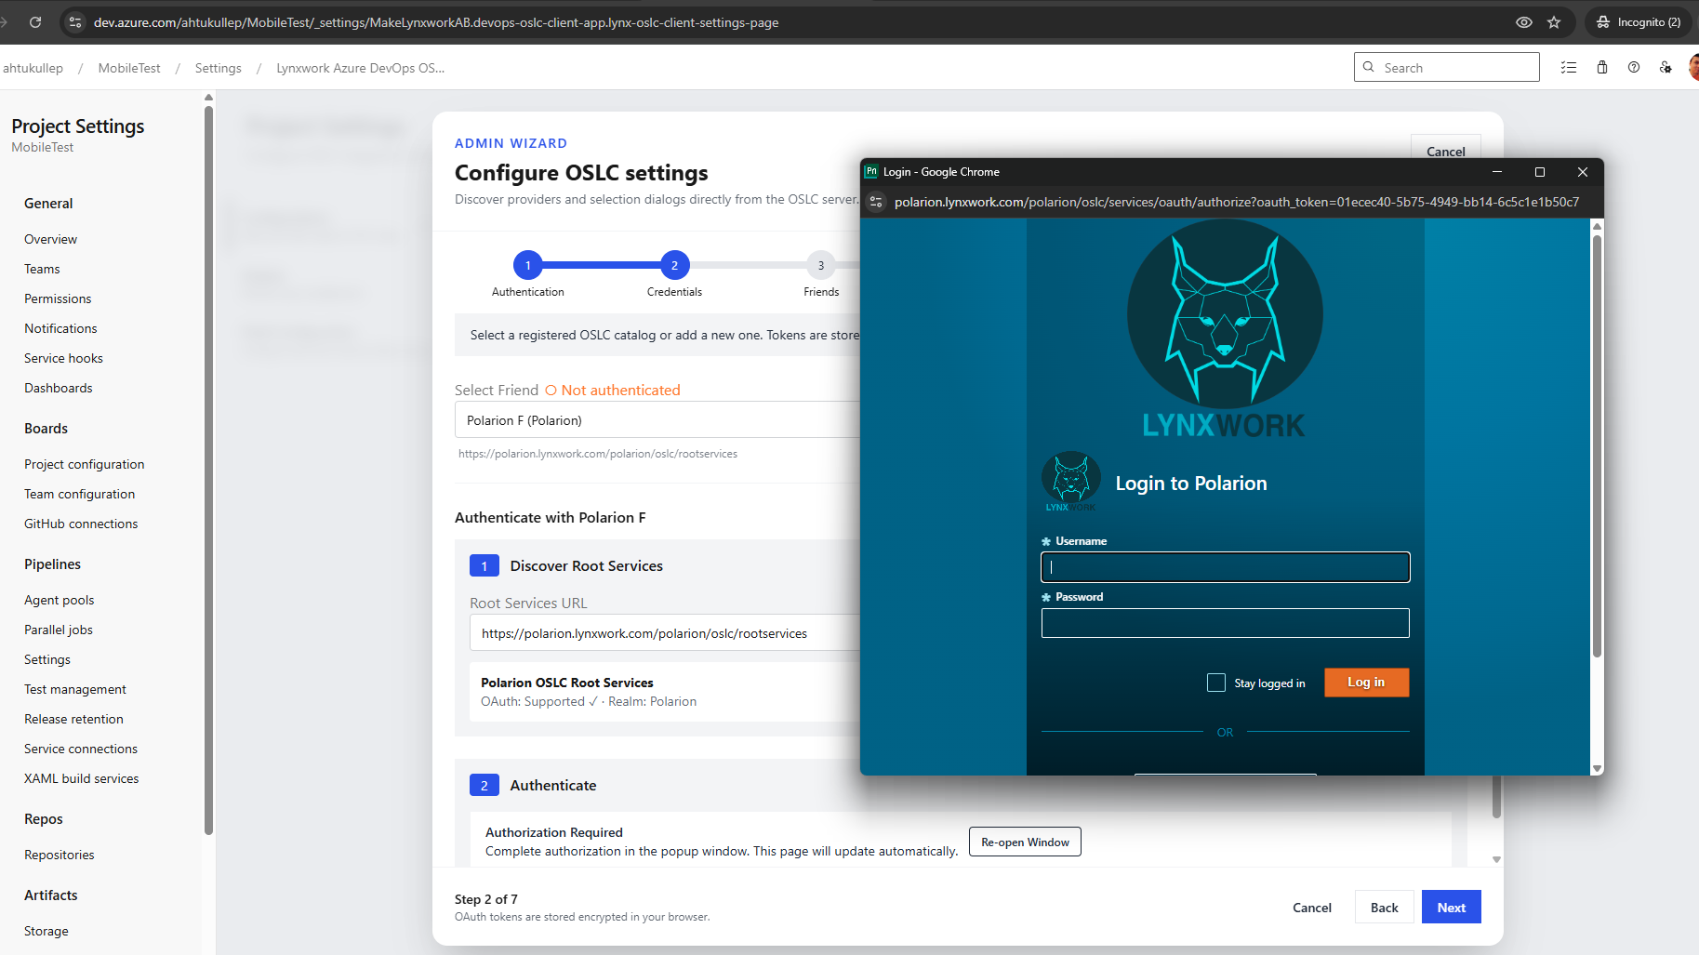Tick the Stay logged in checkbox
Image resolution: width=1699 pixels, height=955 pixels.
1216,683
